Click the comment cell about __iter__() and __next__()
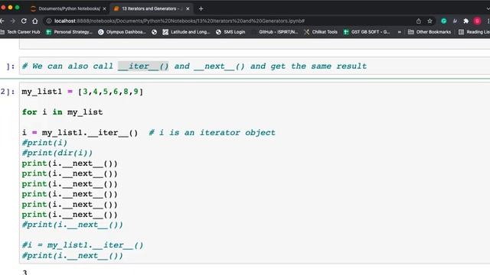Screen dimensions: 490x275 tap(255, 66)
